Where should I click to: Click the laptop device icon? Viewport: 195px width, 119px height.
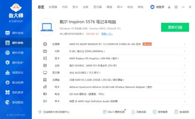47,27
